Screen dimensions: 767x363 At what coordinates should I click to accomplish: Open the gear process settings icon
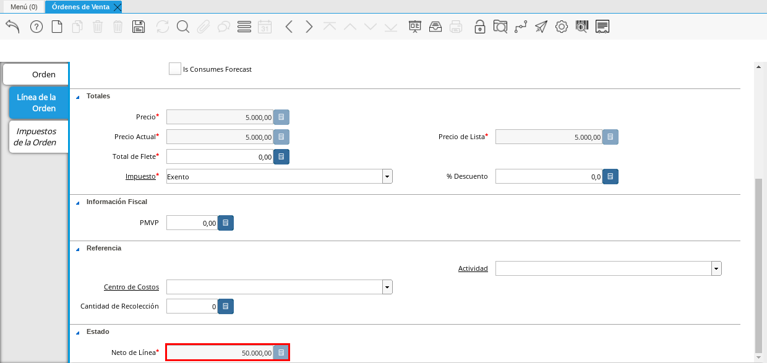click(x=562, y=27)
